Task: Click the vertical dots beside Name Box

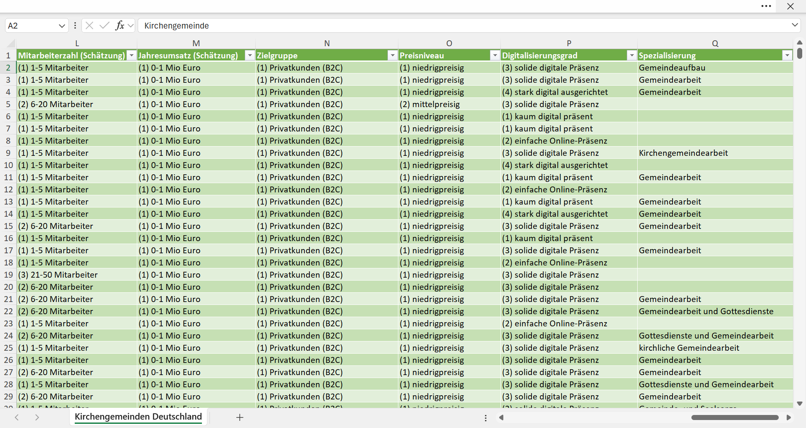Action: coord(75,26)
